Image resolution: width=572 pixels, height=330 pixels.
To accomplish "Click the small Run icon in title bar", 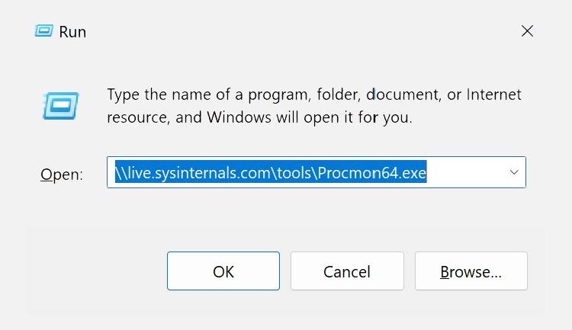I will pyautogui.click(x=43, y=32).
